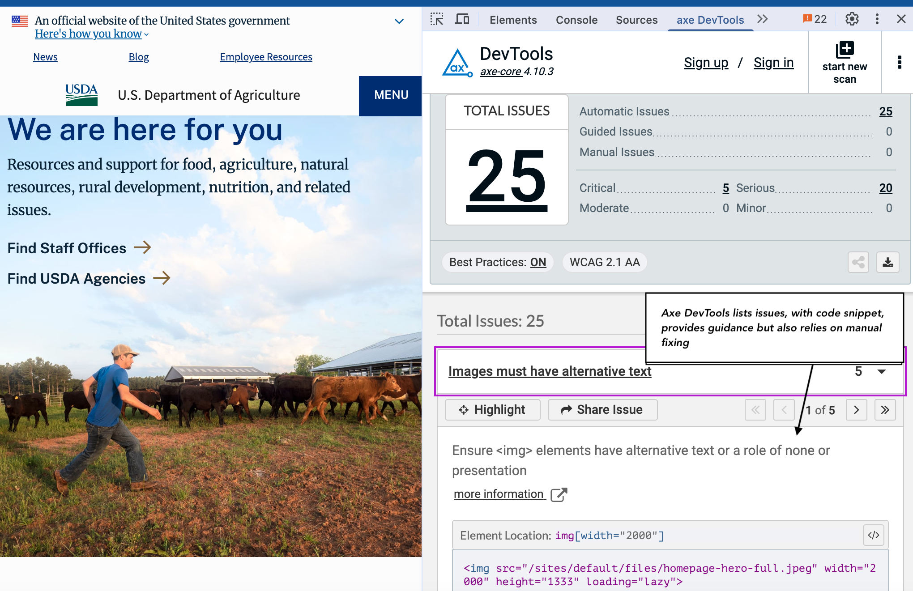The width and height of the screenshot is (913, 591).
Task: Open the Employee Resources link
Action: pos(266,57)
